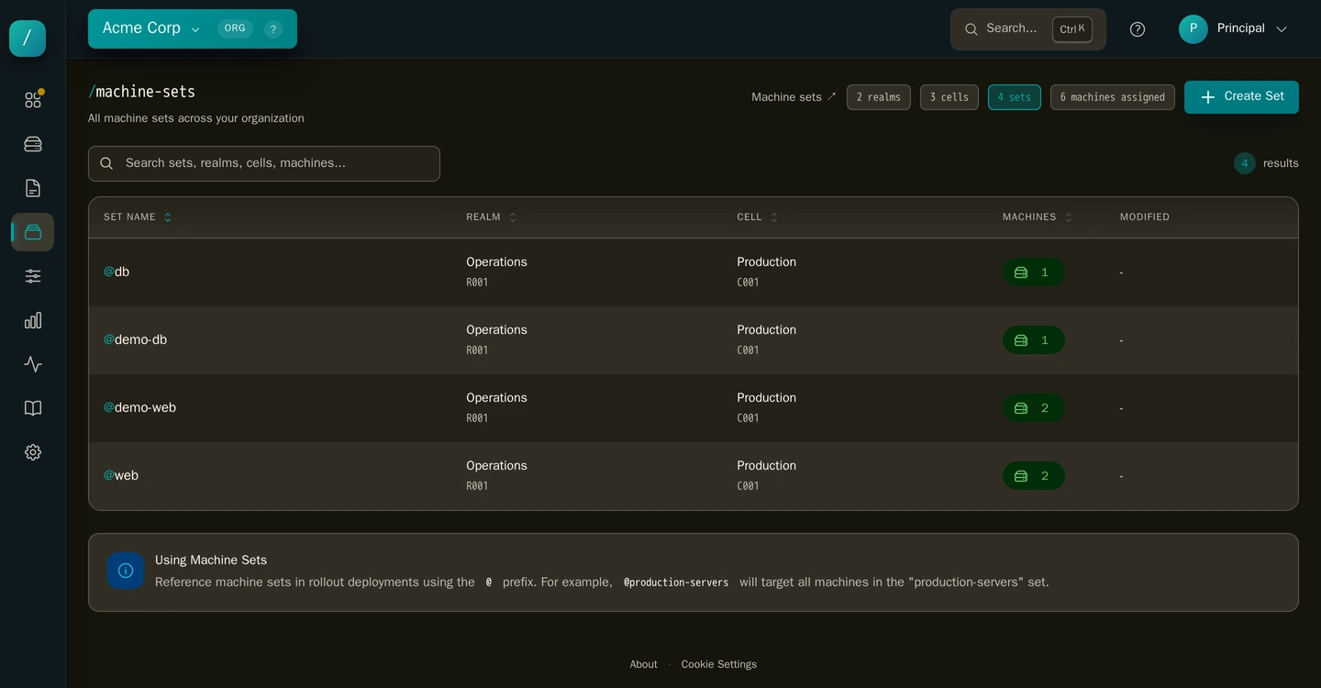
Task: Open the slash logo home icon
Action: click(x=28, y=39)
